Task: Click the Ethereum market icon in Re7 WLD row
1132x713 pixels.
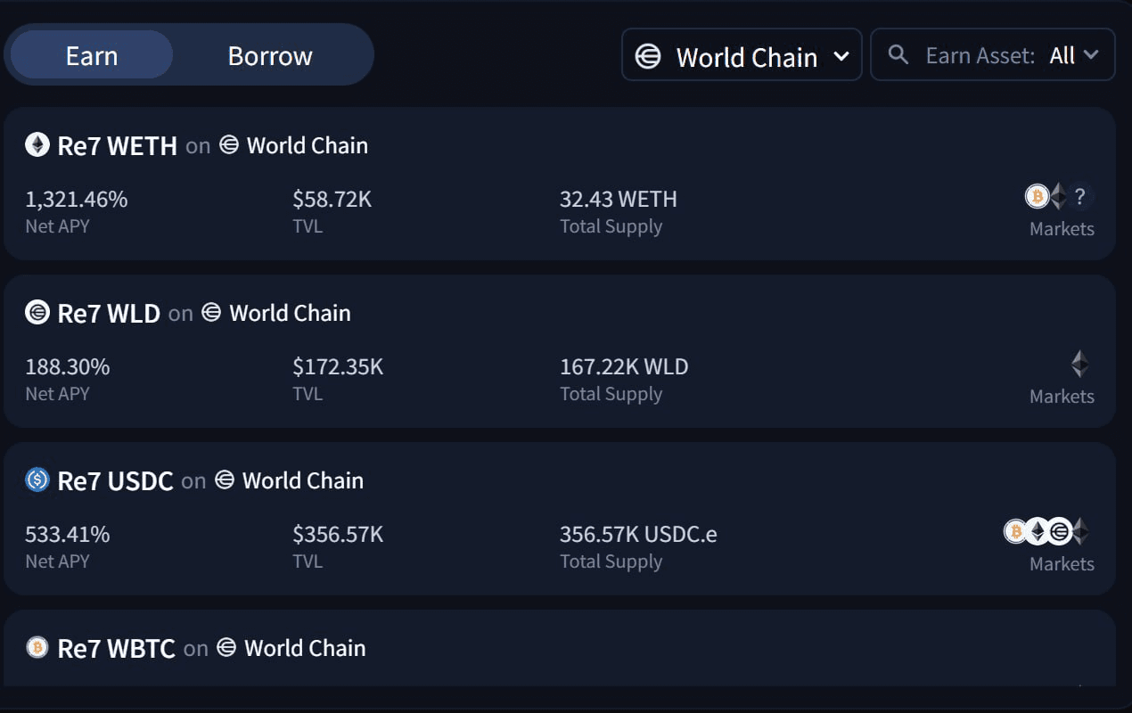Action: 1079,364
